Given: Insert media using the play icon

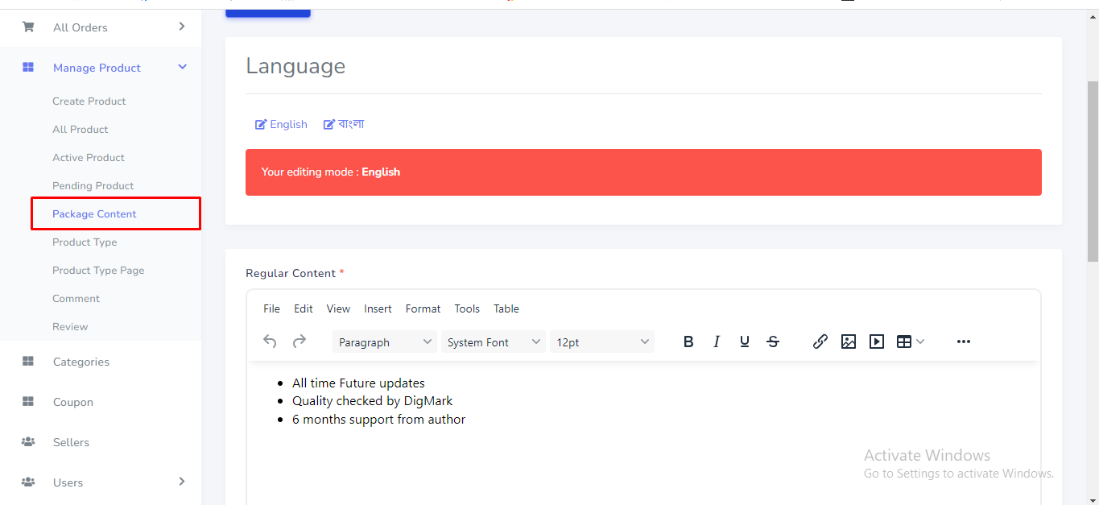Looking at the screenshot, I should tap(877, 341).
